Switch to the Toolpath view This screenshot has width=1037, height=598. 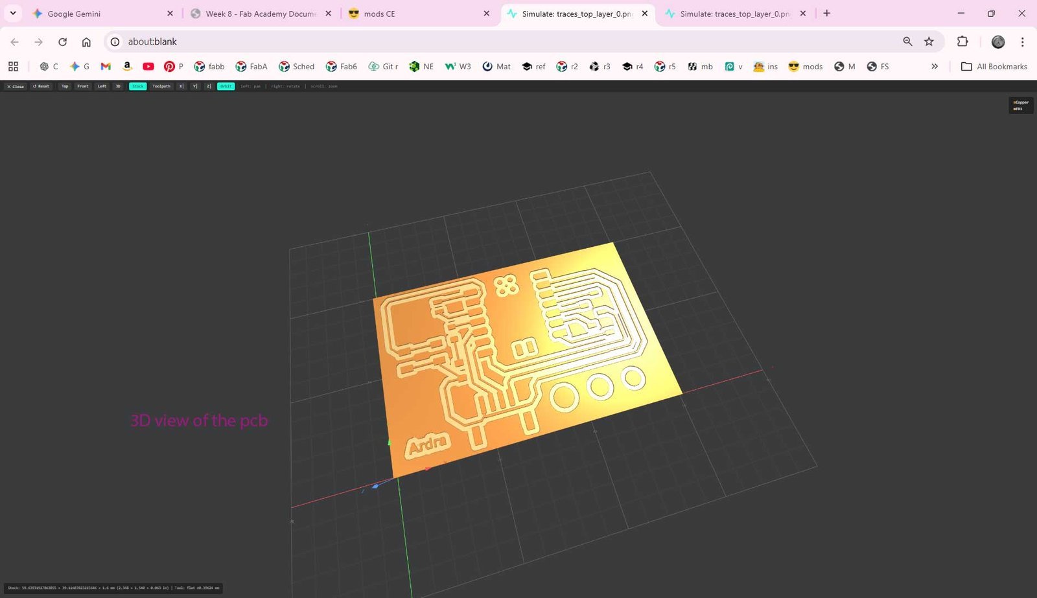tap(161, 86)
